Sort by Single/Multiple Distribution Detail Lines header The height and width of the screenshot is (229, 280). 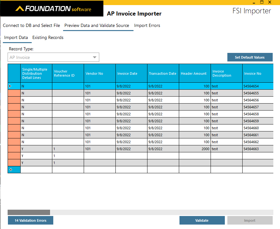pos(36,73)
